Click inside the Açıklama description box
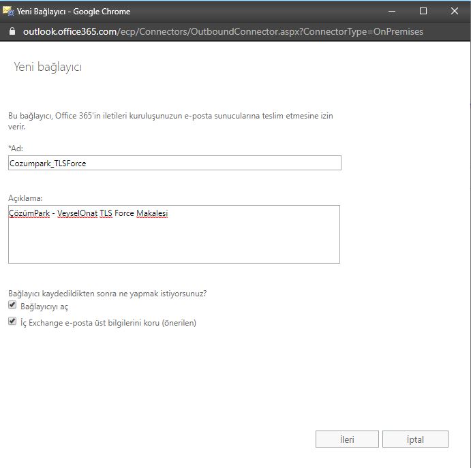The height and width of the screenshot is (468, 471). point(174,234)
